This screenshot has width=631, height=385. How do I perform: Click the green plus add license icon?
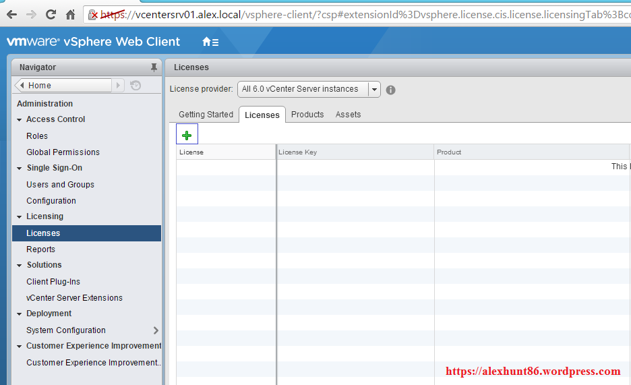[x=187, y=136]
